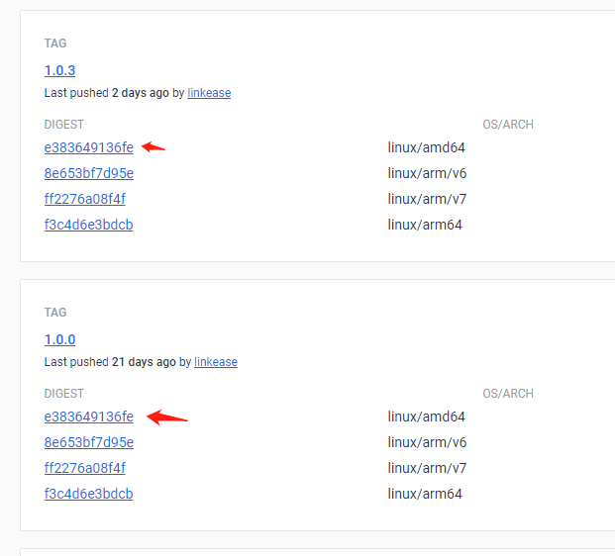Click linux/arm/v7 text in the 1.0.0 card
The height and width of the screenshot is (556, 615).
(427, 468)
